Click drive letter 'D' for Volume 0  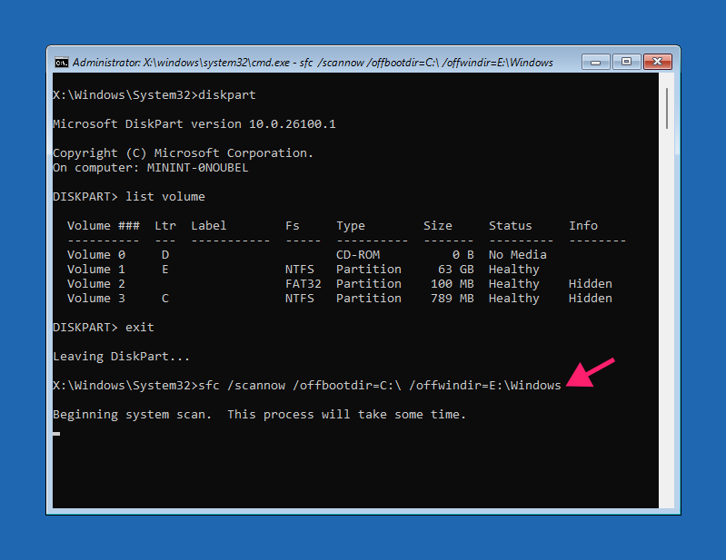(x=165, y=255)
